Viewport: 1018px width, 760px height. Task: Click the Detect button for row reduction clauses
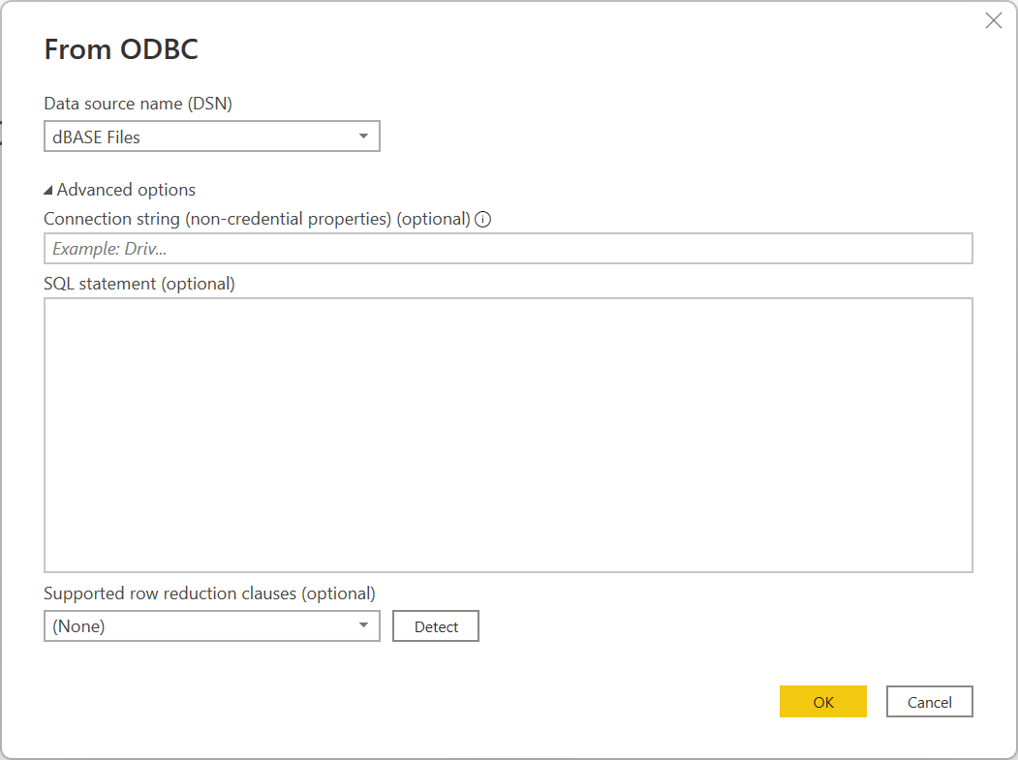pyautogui.click(x=435, y=625)
